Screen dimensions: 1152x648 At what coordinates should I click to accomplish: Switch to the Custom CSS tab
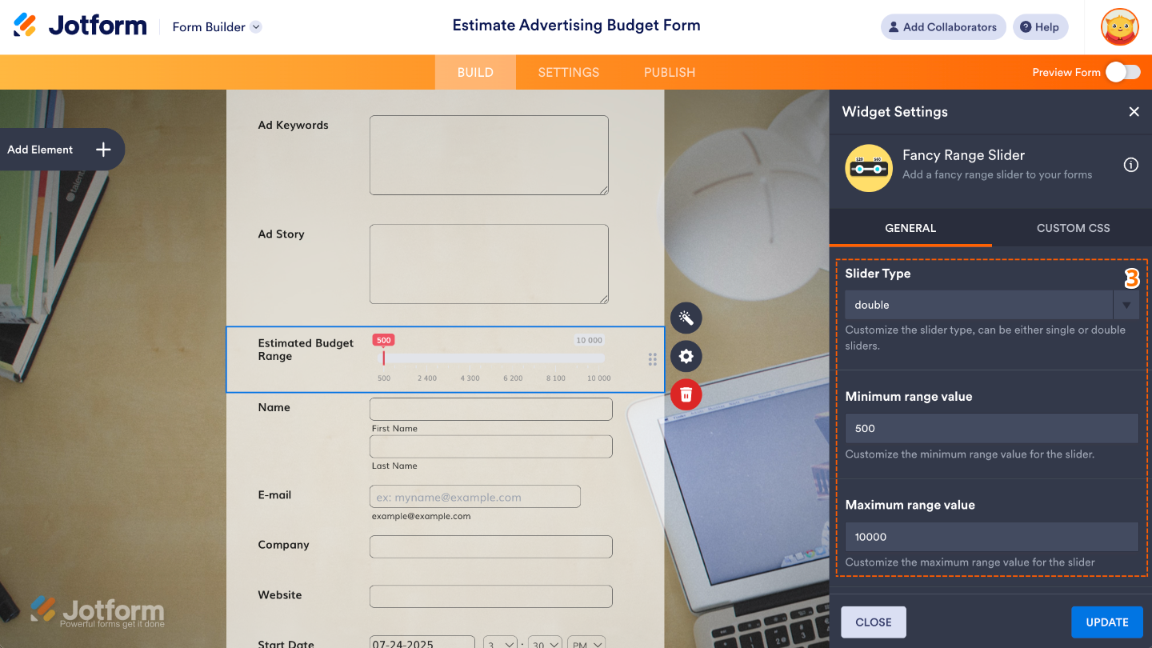coord(1073,228)
